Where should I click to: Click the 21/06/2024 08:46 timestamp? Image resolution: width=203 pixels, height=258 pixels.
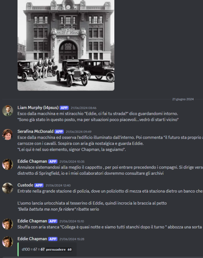(83, 108)
